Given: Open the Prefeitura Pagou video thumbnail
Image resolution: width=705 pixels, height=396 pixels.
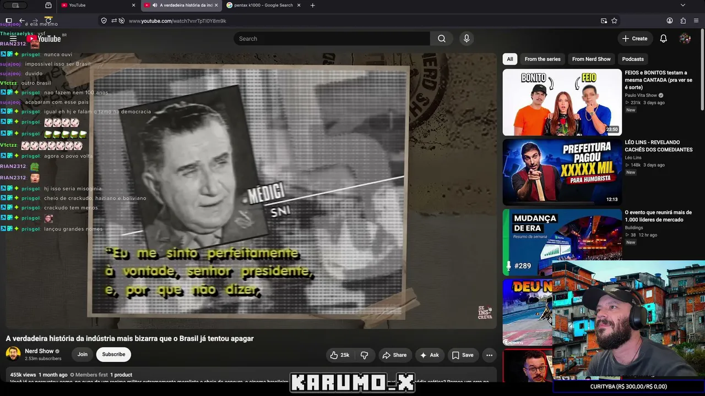Looking at the screenshot, I should 562,172.
